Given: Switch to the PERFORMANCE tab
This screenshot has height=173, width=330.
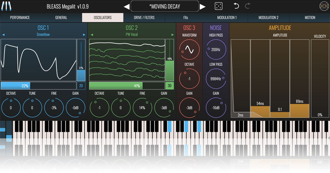Looking at the screenshot, I should [20, 18].
